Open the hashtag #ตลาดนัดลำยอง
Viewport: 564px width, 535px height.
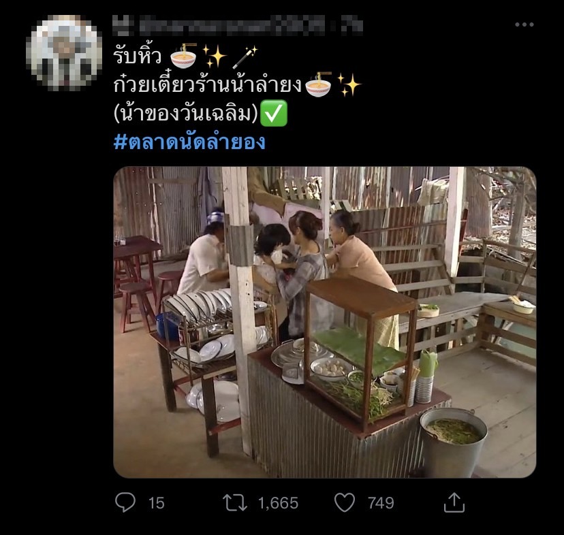click(189, 142)
